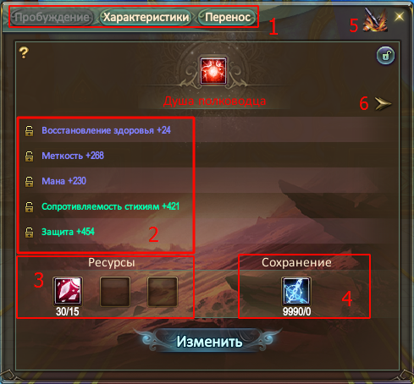The image size is (414, 384).
Task: Open the Перенос tab
Action: point(228,17)
